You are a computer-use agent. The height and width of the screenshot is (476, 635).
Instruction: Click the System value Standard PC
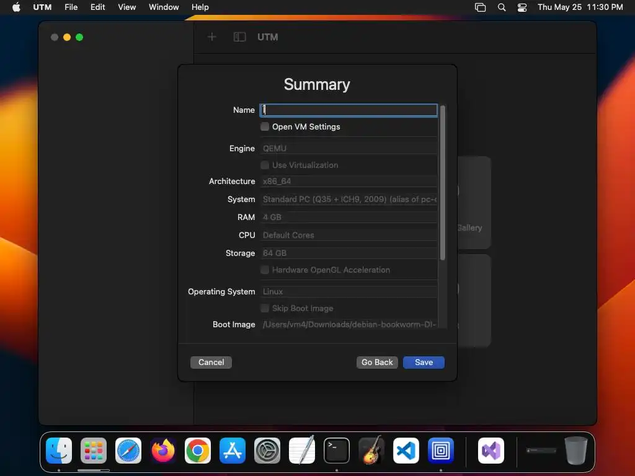coord(349,199)
